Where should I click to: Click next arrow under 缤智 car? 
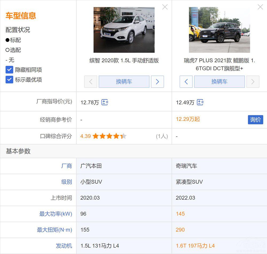point(157,82)
